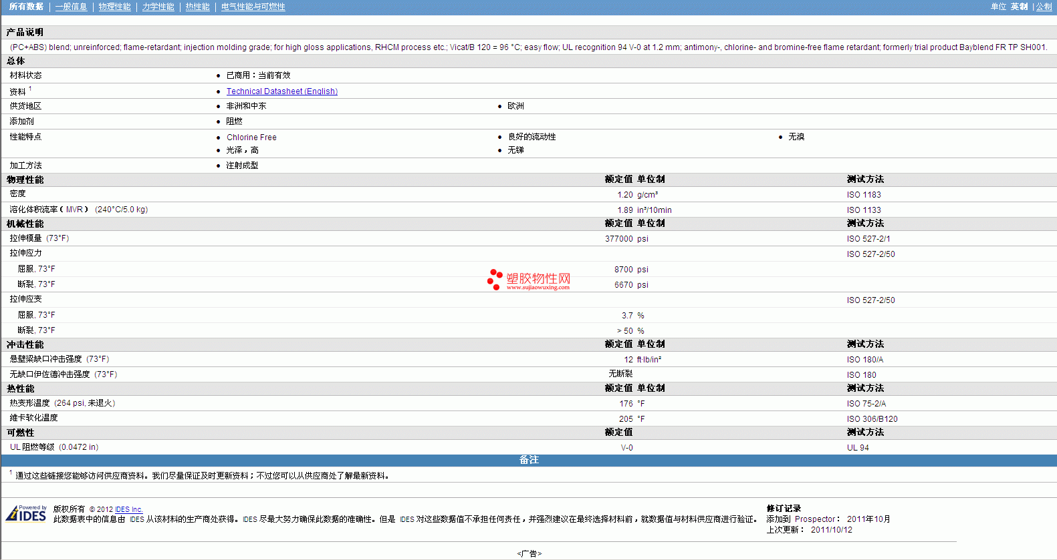Go to the 力学性能 tab
This screenshot has width=1057, height=560.
[158, 7]
